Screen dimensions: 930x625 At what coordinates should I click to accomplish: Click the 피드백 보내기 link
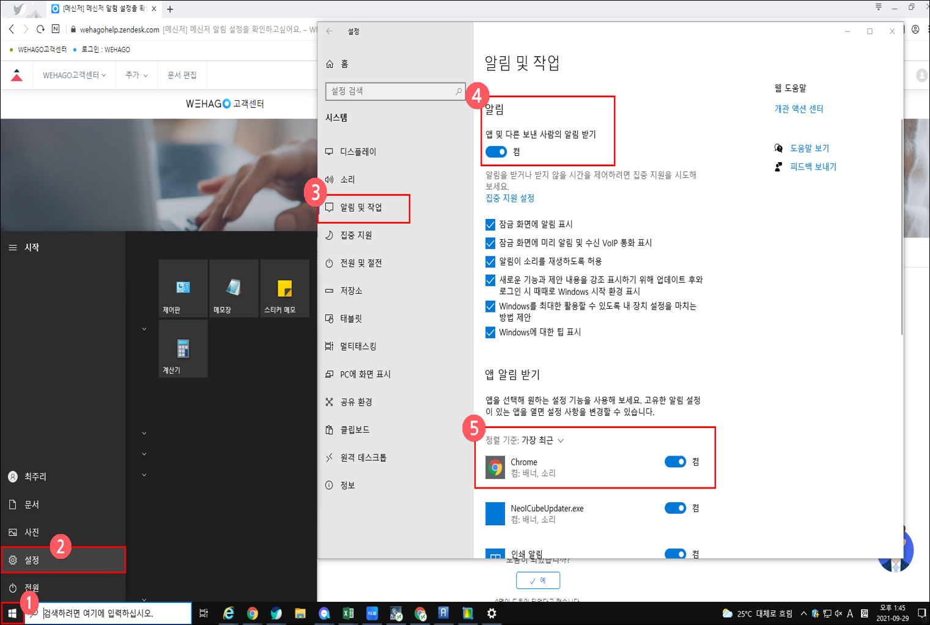coord(813,167)
